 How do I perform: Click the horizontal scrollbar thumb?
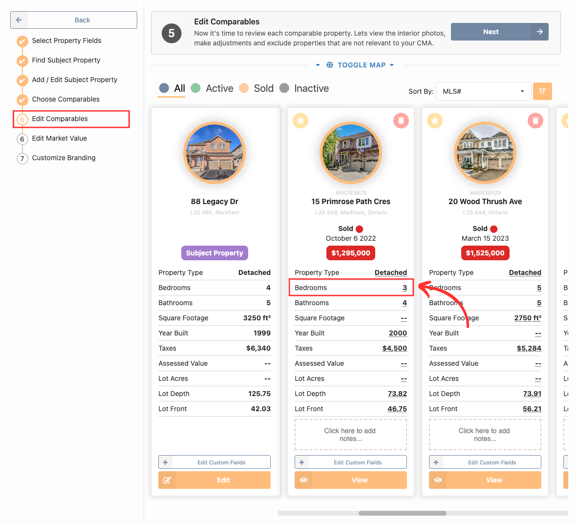pyautogui.click(x=402, y=513)
